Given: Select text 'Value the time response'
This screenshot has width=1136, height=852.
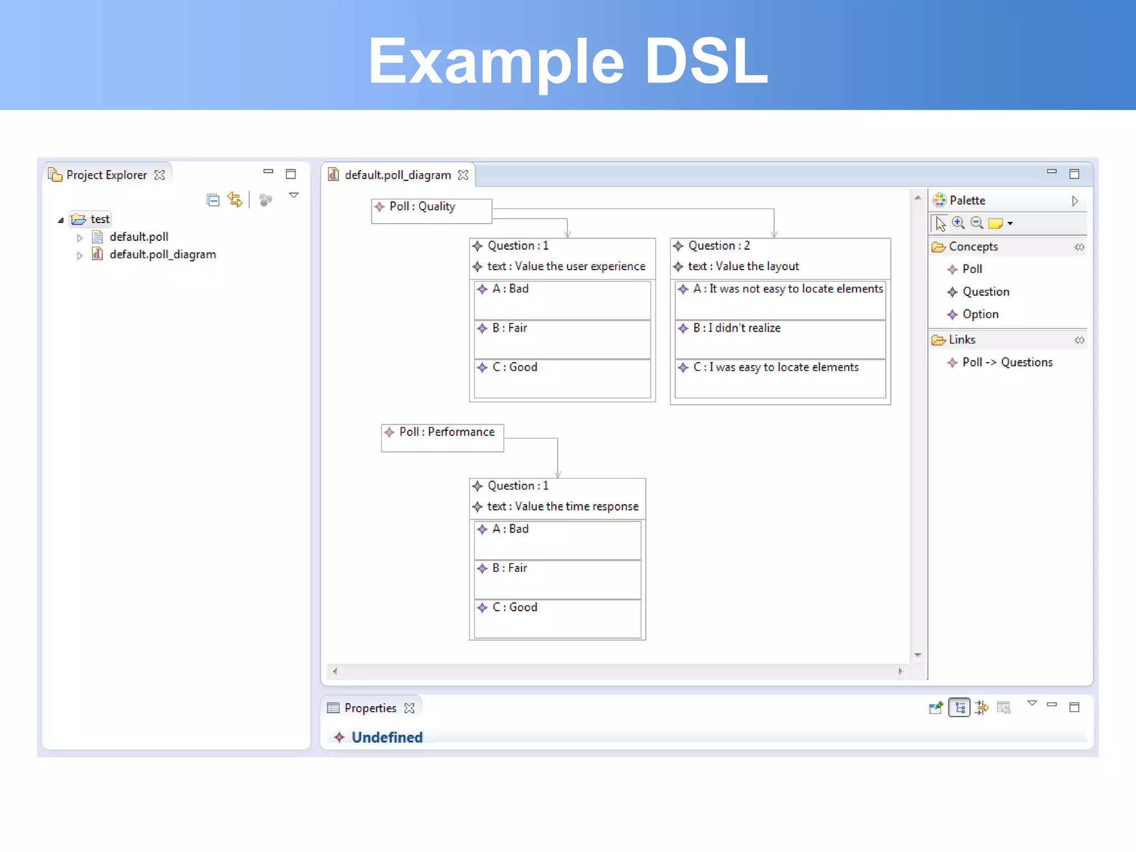Looking at the screenshot, I should coord(577,506).
